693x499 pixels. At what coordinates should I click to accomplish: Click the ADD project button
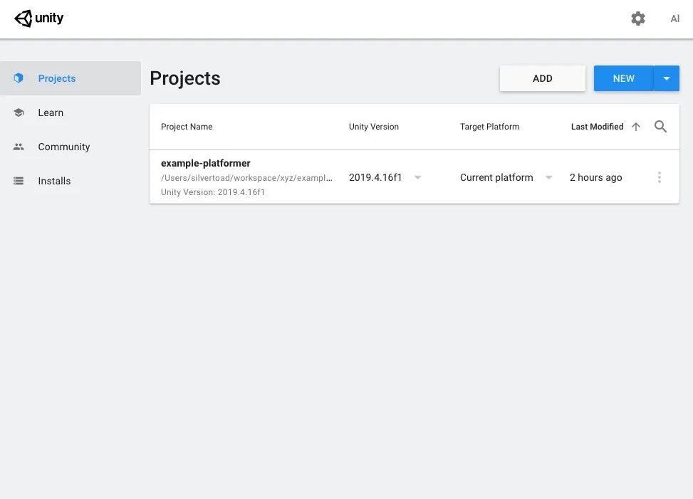542,78
